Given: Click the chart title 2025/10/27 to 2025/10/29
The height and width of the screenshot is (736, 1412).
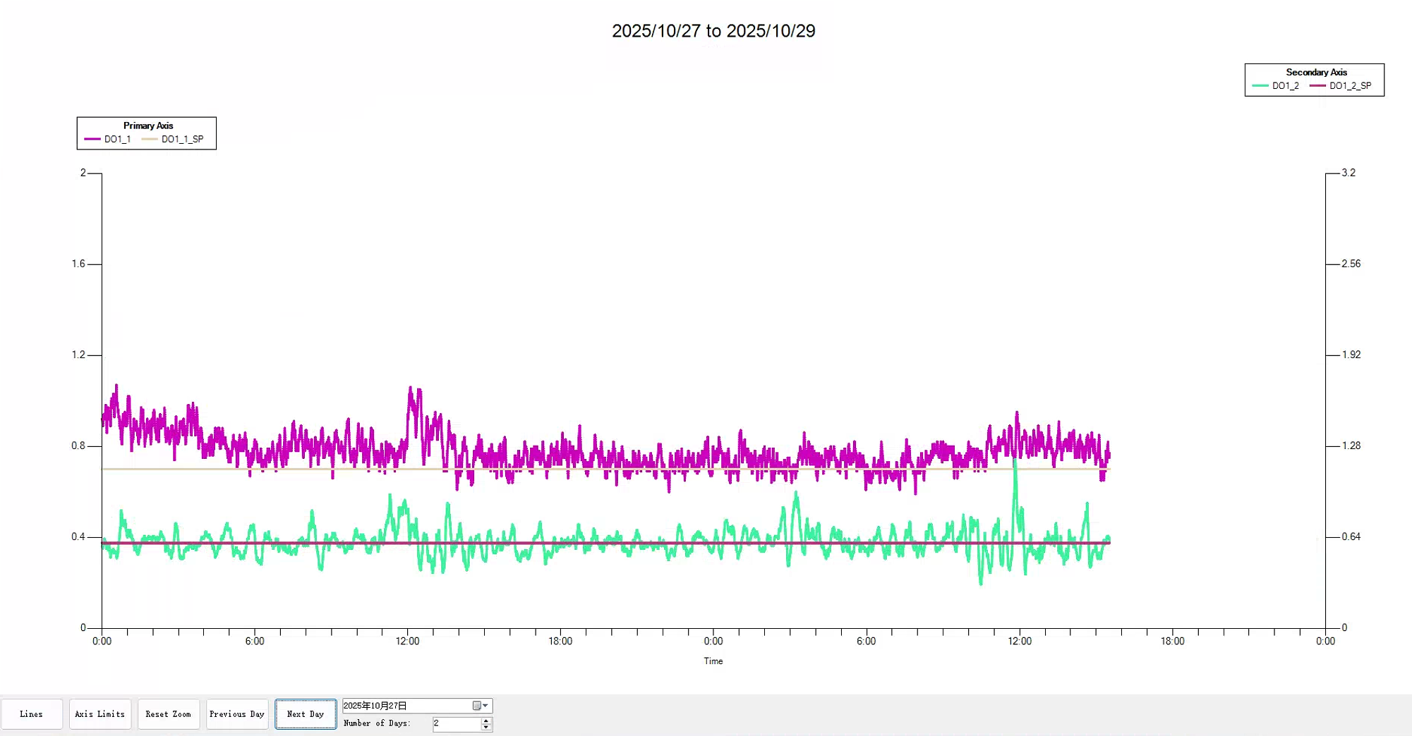Looking at the screenshot, I should 713,31.
